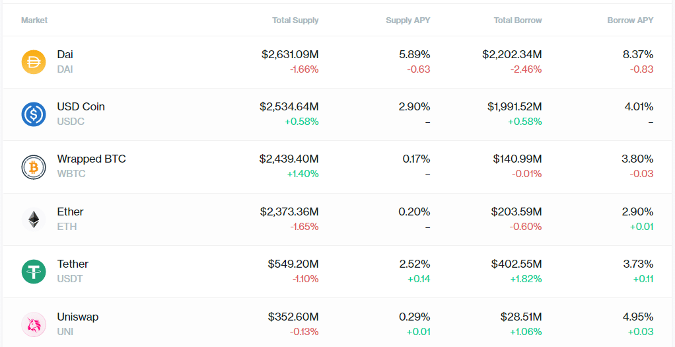Sort by Market column header
Screen dimensions: 675x347
click(x=34, y=20)
